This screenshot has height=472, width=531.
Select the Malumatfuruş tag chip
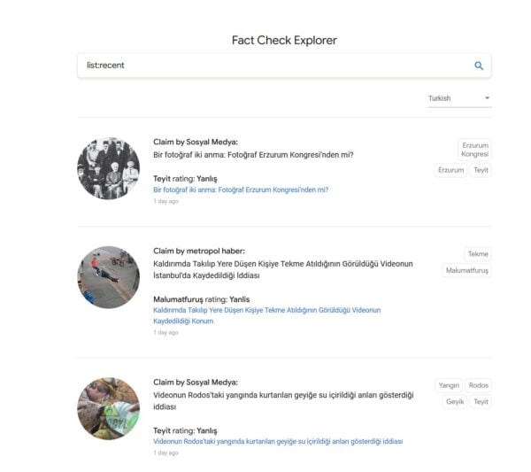pos(466,270)
